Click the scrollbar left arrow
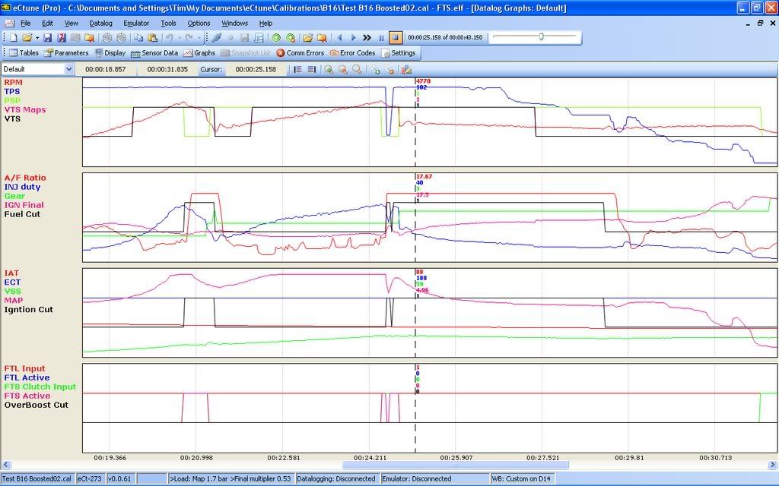This screenshot has height=486, width=779. tap(5, 465)
